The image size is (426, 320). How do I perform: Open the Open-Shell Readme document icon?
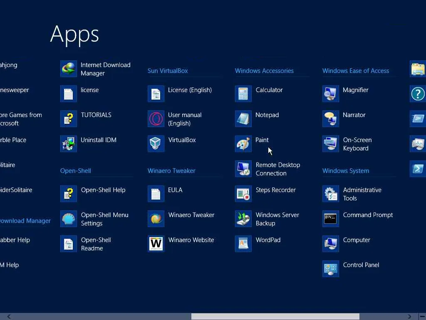click(69, 244)
